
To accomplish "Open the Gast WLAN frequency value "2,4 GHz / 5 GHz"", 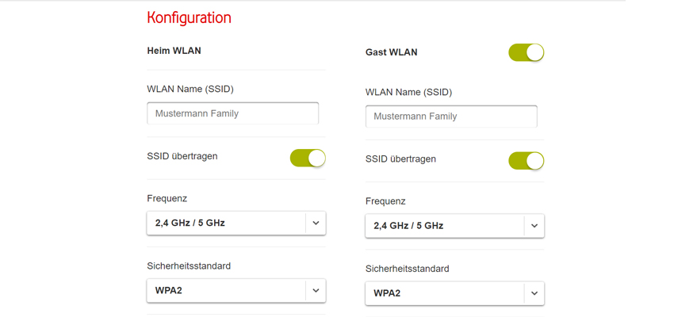I will click(408, 226).
